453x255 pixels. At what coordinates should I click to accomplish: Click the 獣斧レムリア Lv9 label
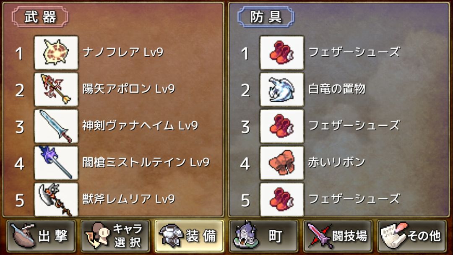point(129,199)
